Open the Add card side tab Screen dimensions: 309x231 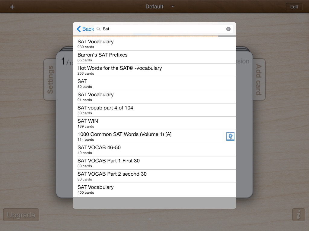pos(259,79)
